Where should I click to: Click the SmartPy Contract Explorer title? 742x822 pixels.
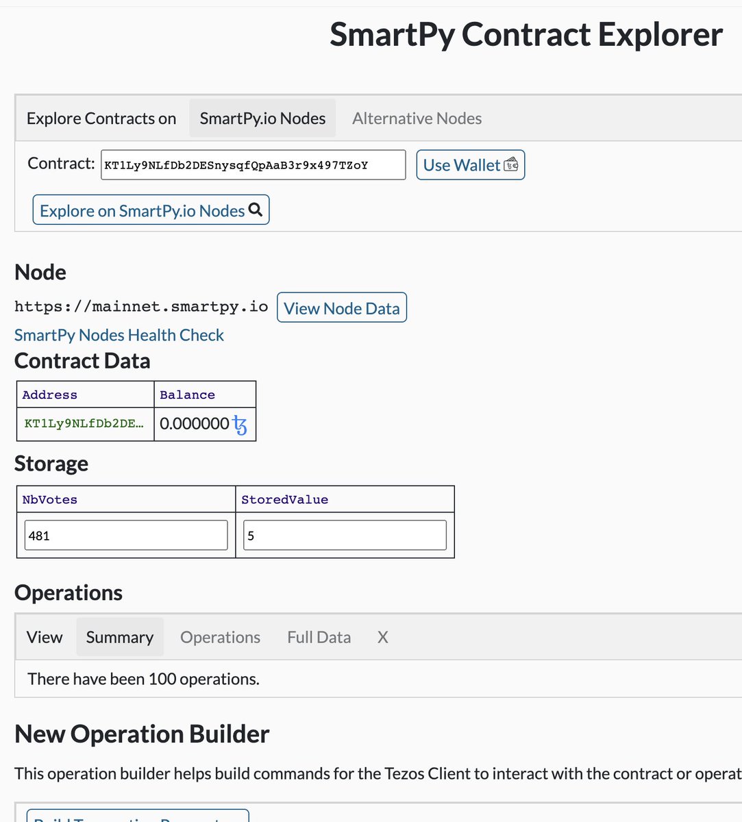[x=526, y=34]
